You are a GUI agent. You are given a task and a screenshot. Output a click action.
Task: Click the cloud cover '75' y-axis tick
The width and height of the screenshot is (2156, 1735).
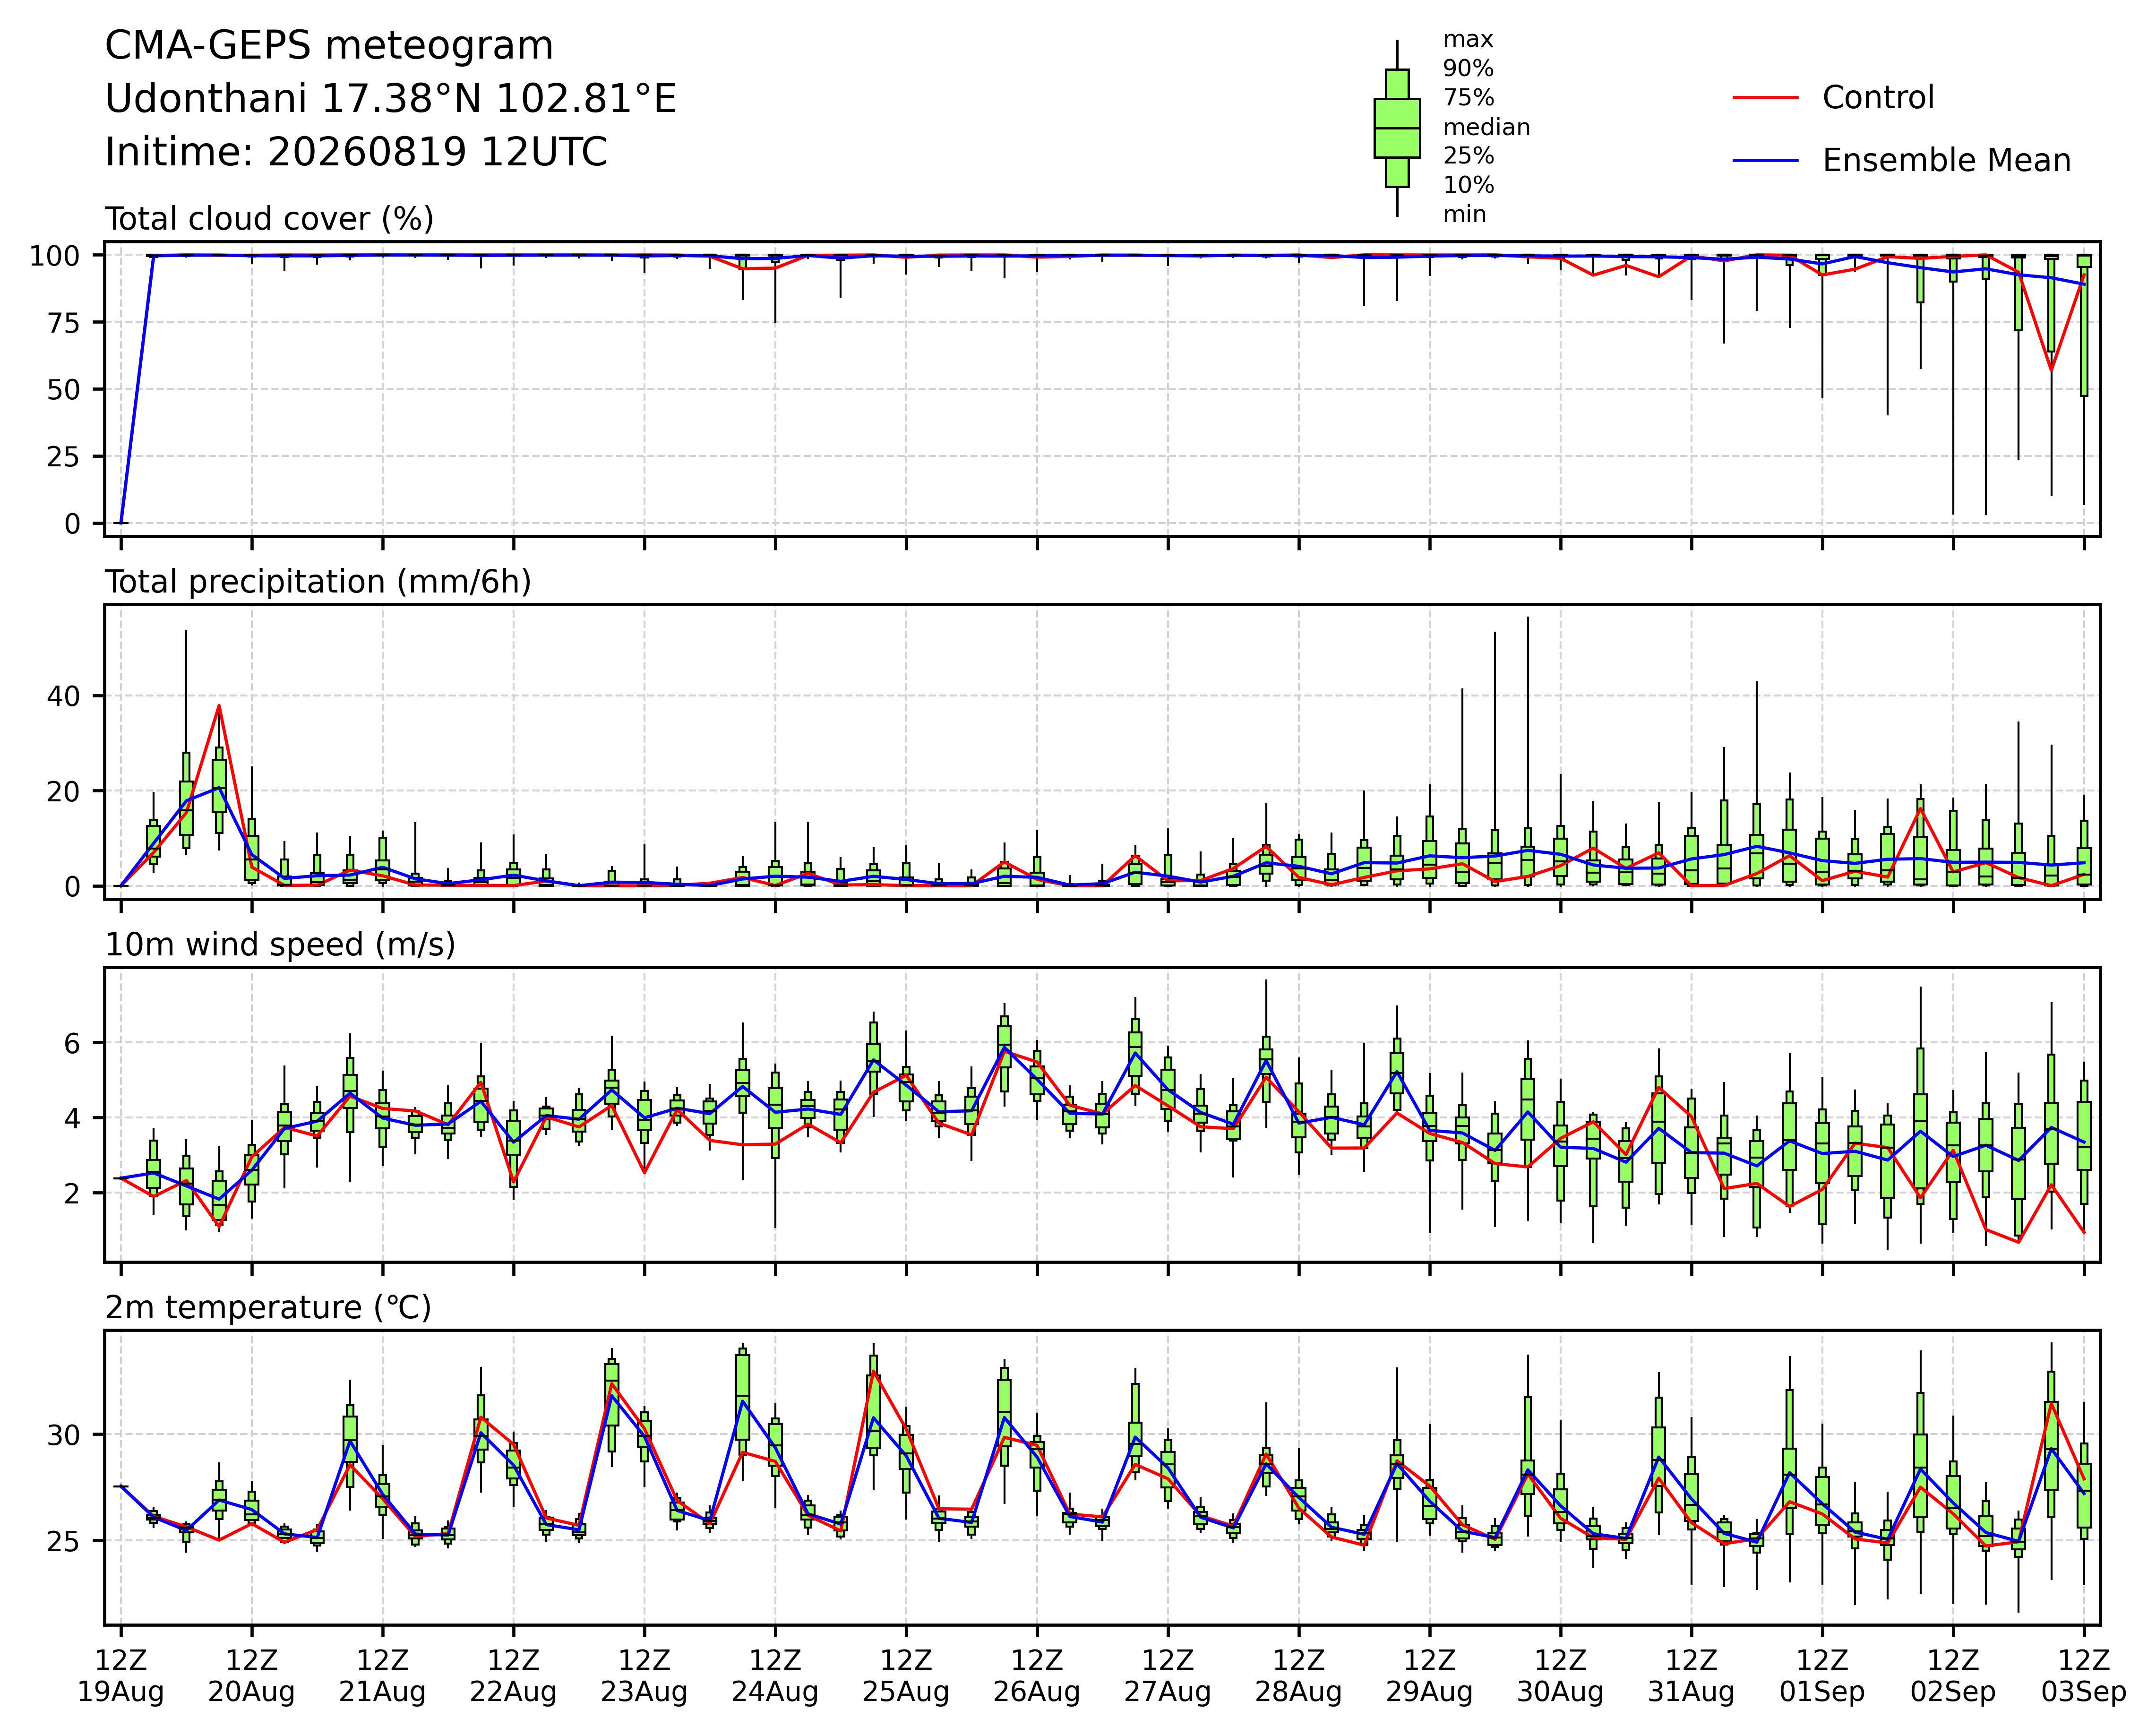(64, 323)
